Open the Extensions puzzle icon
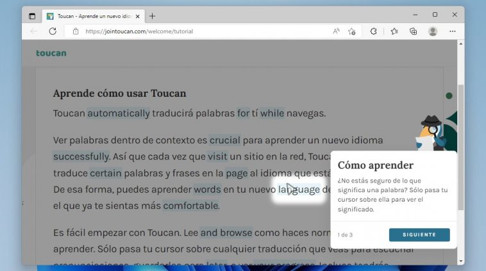Image resolution: width=486 pixels, height=271 pixels. coord(374,31)
